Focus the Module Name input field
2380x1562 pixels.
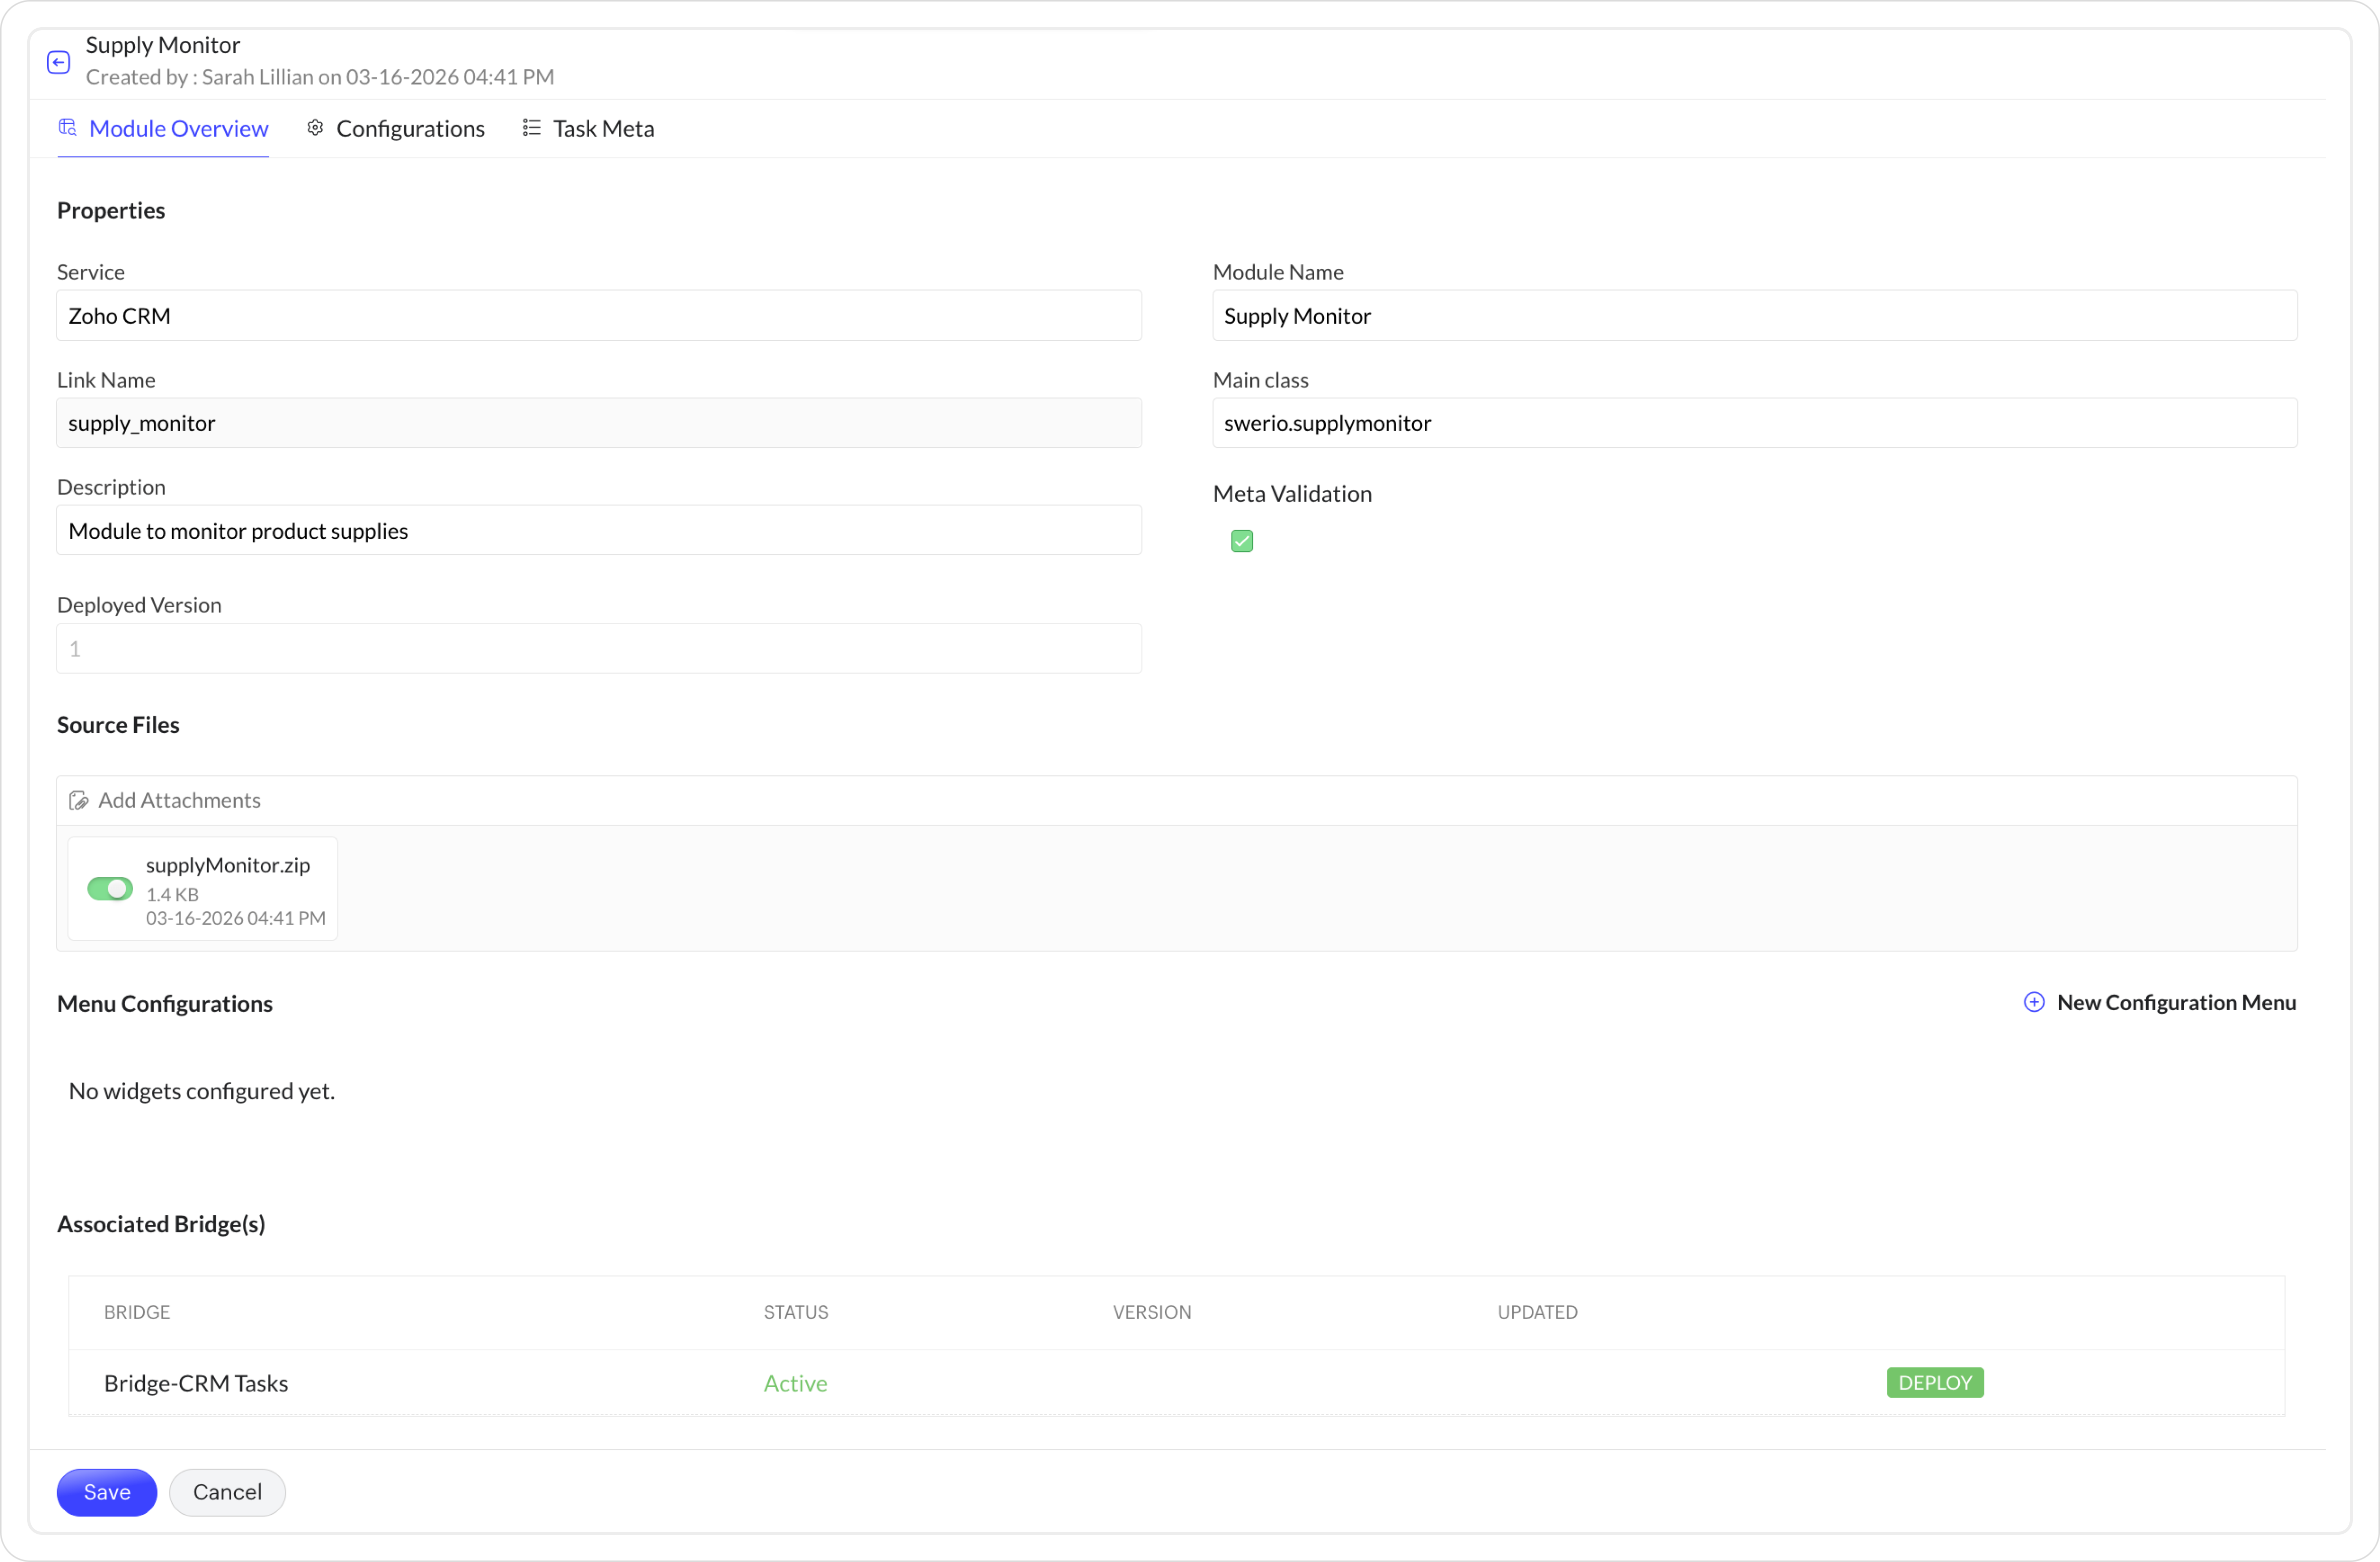1754,316
